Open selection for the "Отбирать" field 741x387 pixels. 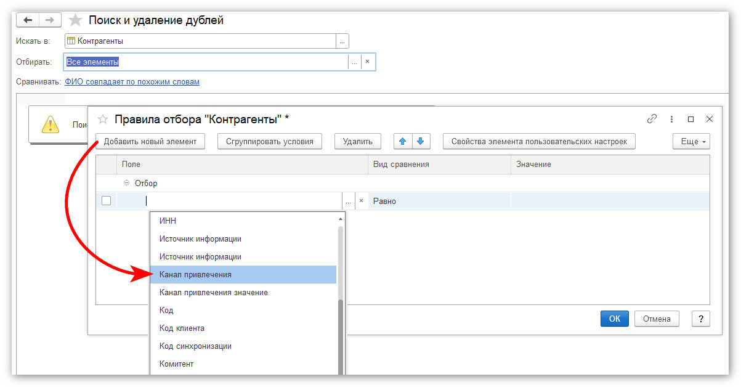tap(354, 62)
